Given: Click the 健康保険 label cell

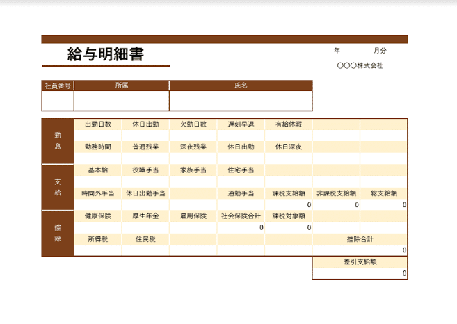Looking at the screenshot, I should (98, 216).
